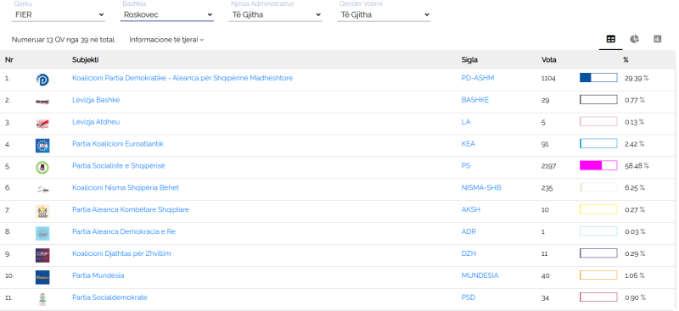This screenshot has width=679, height=311.
Task: Switch to table view icon
Action: 610,39
